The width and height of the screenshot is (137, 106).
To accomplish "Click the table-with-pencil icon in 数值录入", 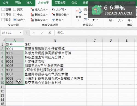I will click(x=85, y=20).
